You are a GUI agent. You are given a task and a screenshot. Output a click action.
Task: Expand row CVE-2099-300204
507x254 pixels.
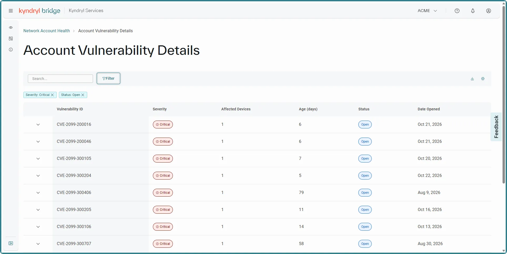tap(38, 176)
